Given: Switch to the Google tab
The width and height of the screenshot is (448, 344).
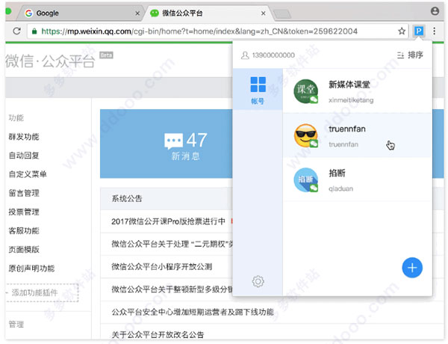Looking at the screenshot, I should pyautogui.click(x=81, y=13).
